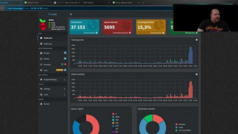The height and width of the screenshot is (134, 238).
Task: Click the shield favicon on Setup AdGuard Home tab
Action: tap(114, 3)
